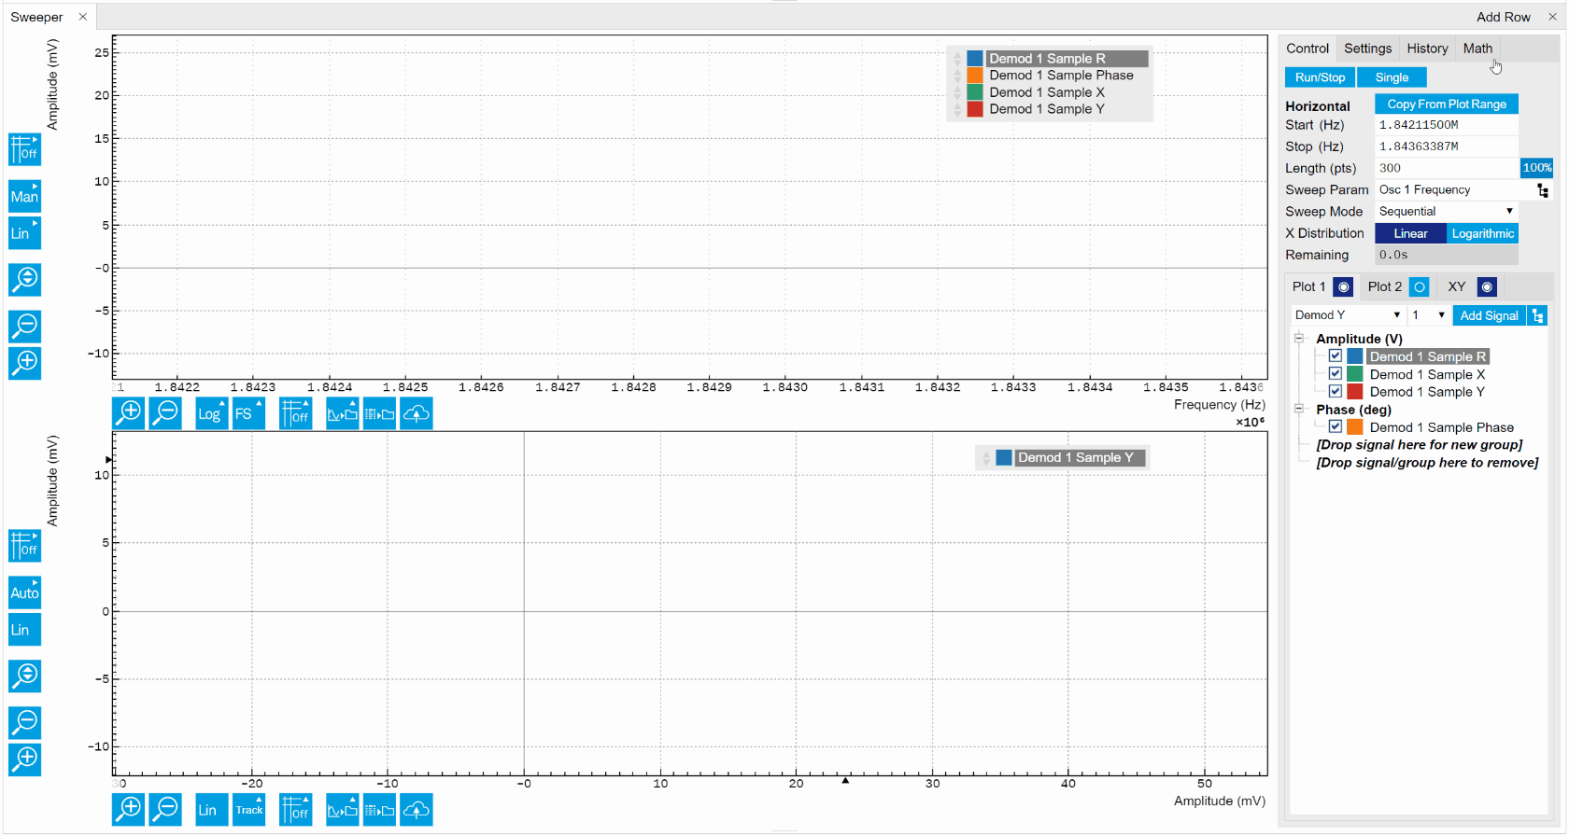Click the upper plot's FS full-scale button
Image resolution: width=1569 pixels, height=836 pixels.
(247, 412)
